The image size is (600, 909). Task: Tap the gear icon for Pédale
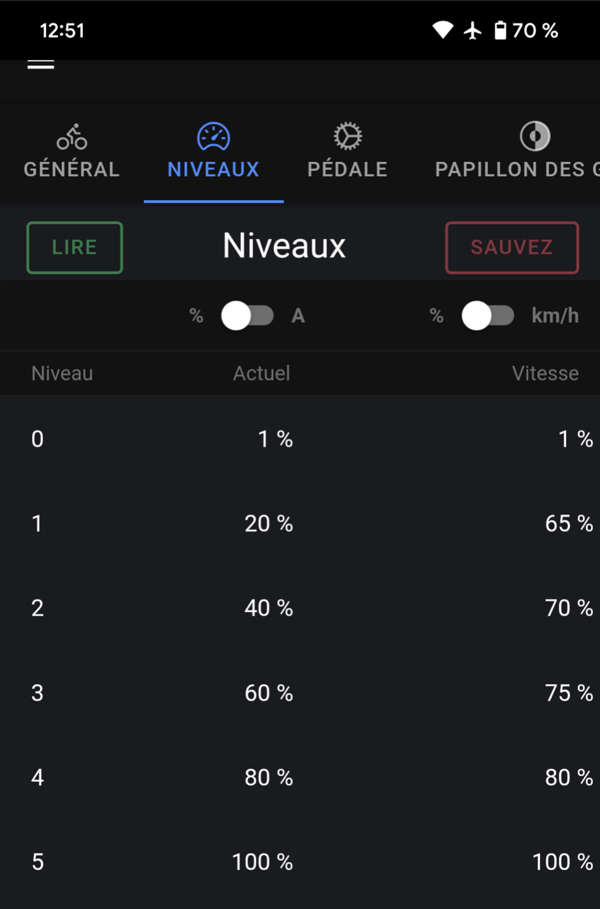pyautogui.click(x=348, y=136)
